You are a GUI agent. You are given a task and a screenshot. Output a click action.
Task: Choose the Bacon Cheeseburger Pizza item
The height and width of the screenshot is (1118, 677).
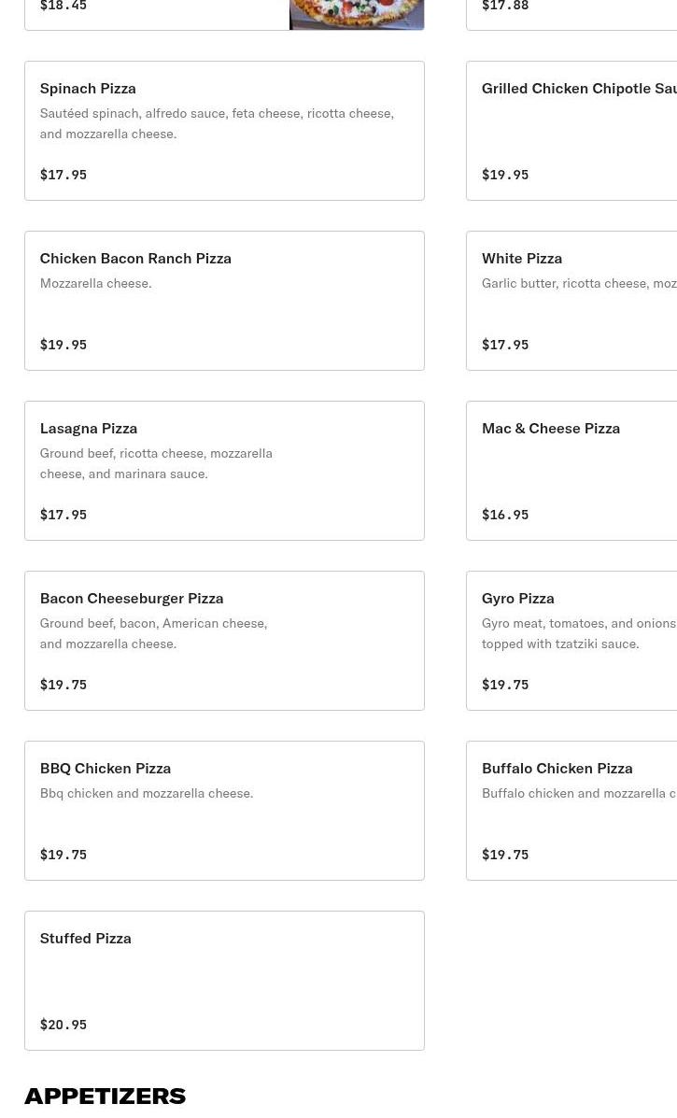(224, 641)
